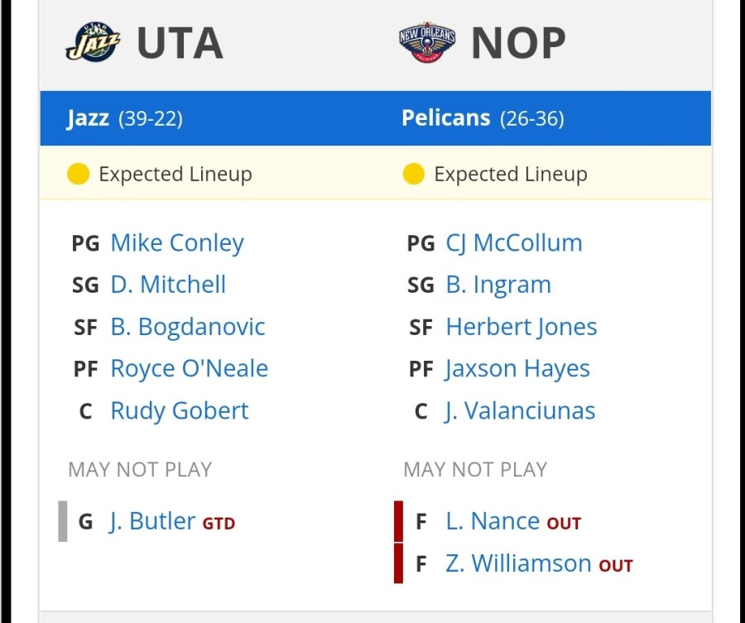Open Mike Conley's player page
Viewport: 745px width, 623px height.
pyautogui.click(x=177, y=243)
